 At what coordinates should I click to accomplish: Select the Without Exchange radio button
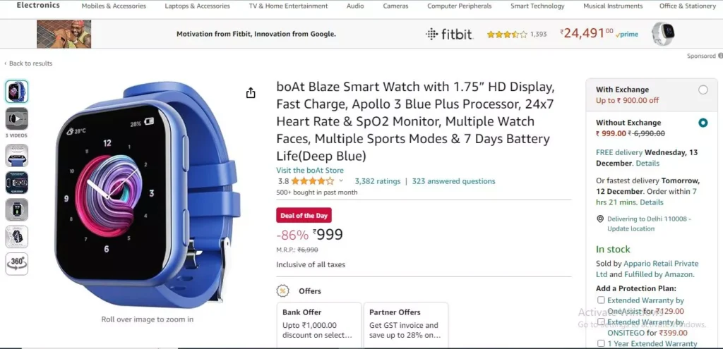(703, 123)
